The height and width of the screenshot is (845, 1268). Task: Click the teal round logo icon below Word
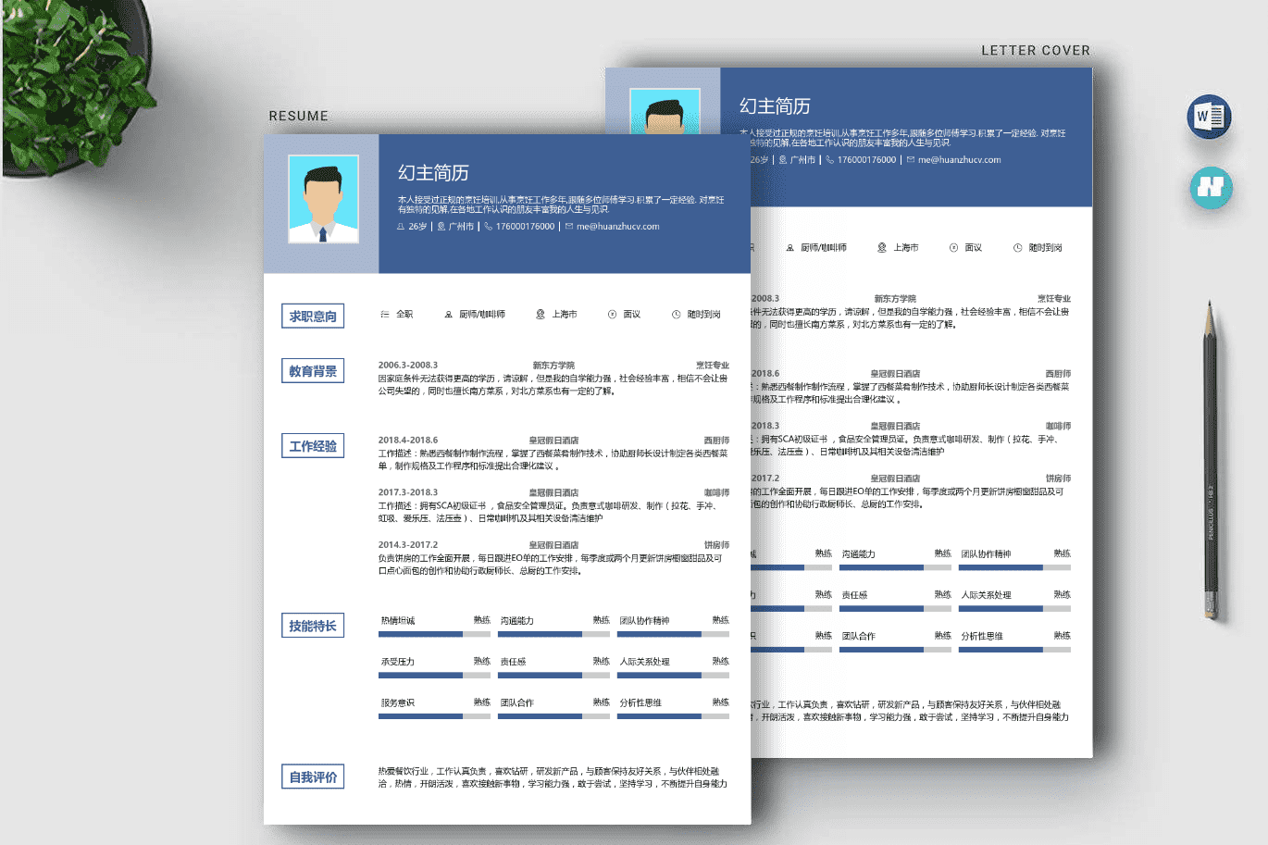(1211, 188)
